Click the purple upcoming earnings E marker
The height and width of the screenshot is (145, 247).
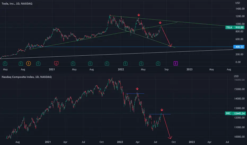[x=176, y=64]
